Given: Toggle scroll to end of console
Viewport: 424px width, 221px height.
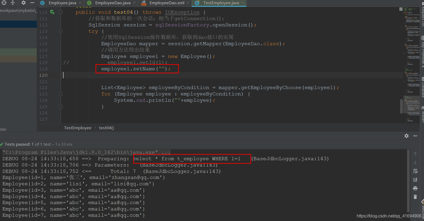Looking at the screenshot, I should pyautogui.click(x=415, y=180).
